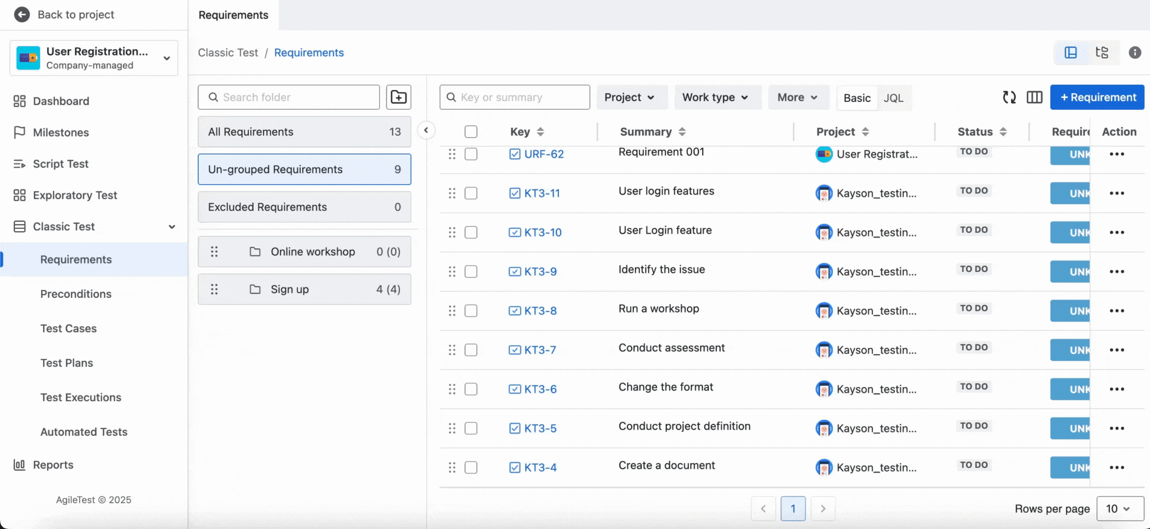Switch search mode to JQL

click(x=893, y=98)
